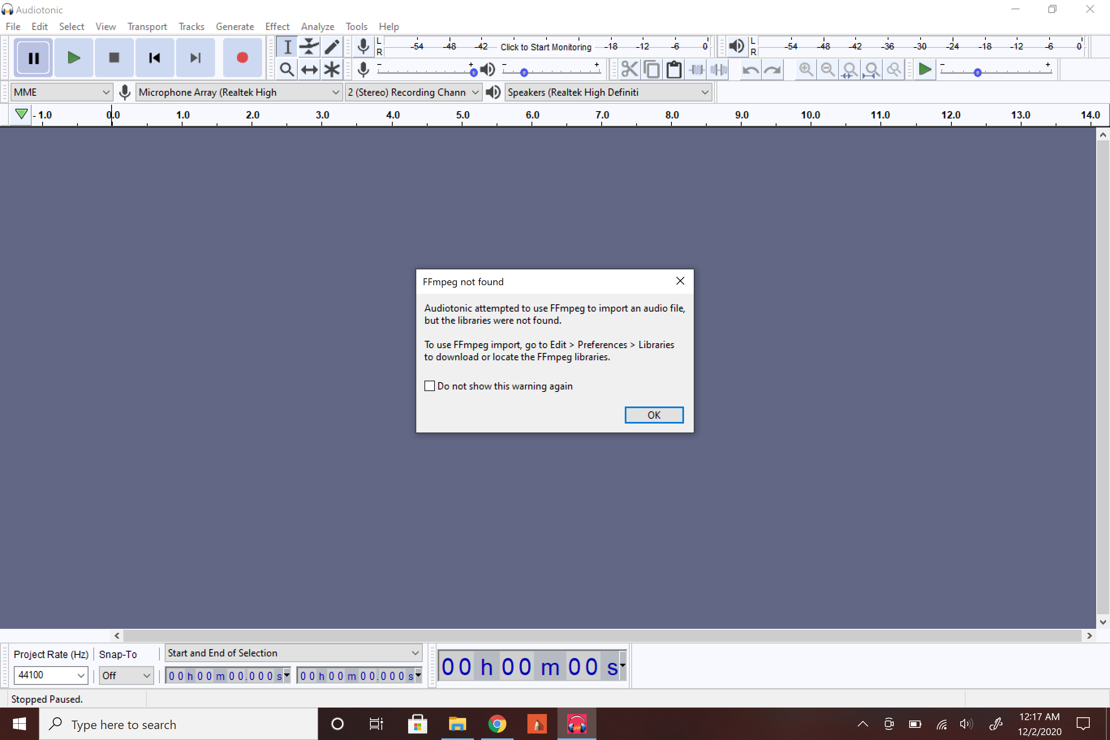Screen dimensions: 1110x740
Task: Click the Trim audio outside selection icon
Action: point(696,69)
